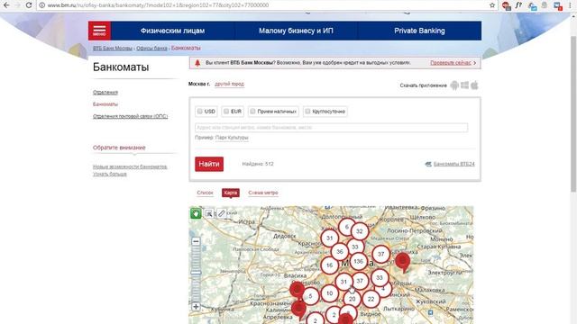Open the map cluster marked 36

pyautogui.click(x=340, y=252)
